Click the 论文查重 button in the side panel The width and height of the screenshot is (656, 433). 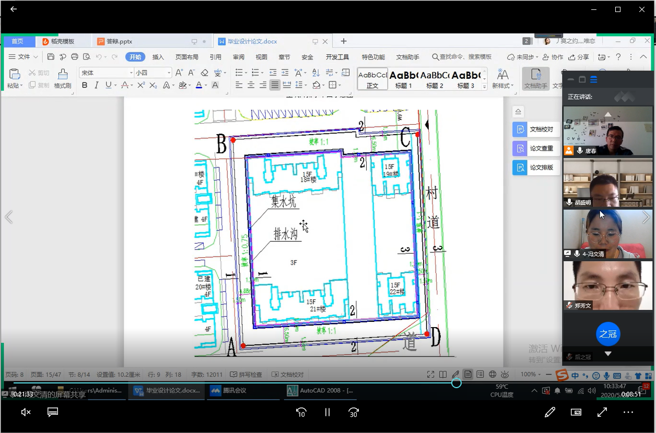(x=536, y=149)
